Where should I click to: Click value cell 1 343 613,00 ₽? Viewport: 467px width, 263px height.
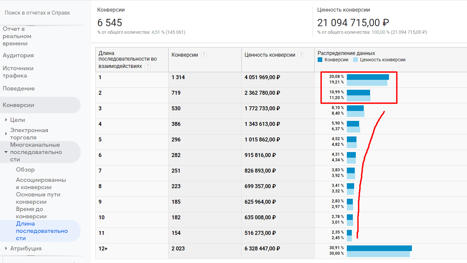point(262,124)
